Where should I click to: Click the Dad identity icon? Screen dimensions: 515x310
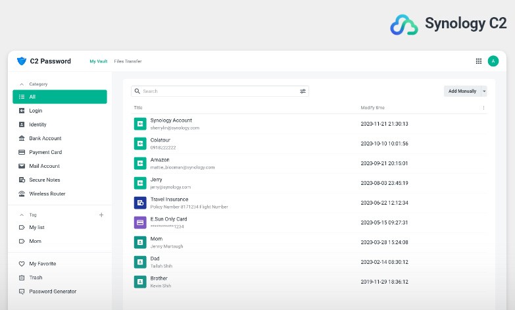click(x=140, y=262)
